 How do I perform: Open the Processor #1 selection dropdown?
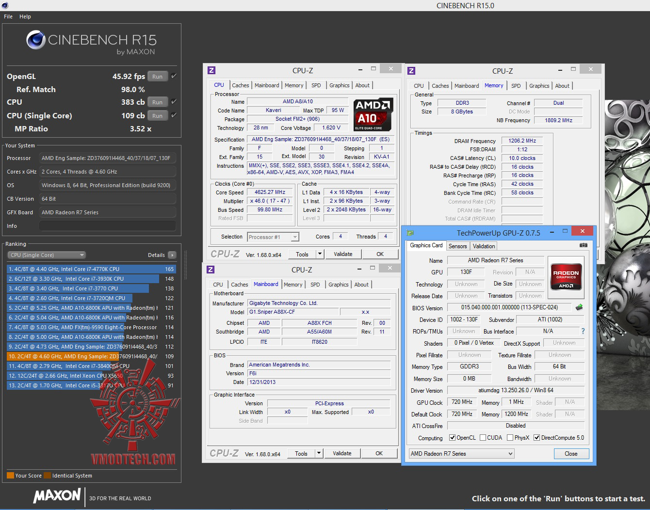[273, 237]
